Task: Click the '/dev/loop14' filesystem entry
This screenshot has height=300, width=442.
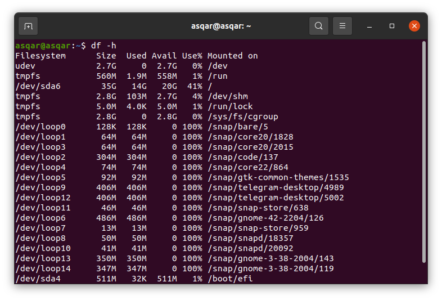Action: (43, 269)
